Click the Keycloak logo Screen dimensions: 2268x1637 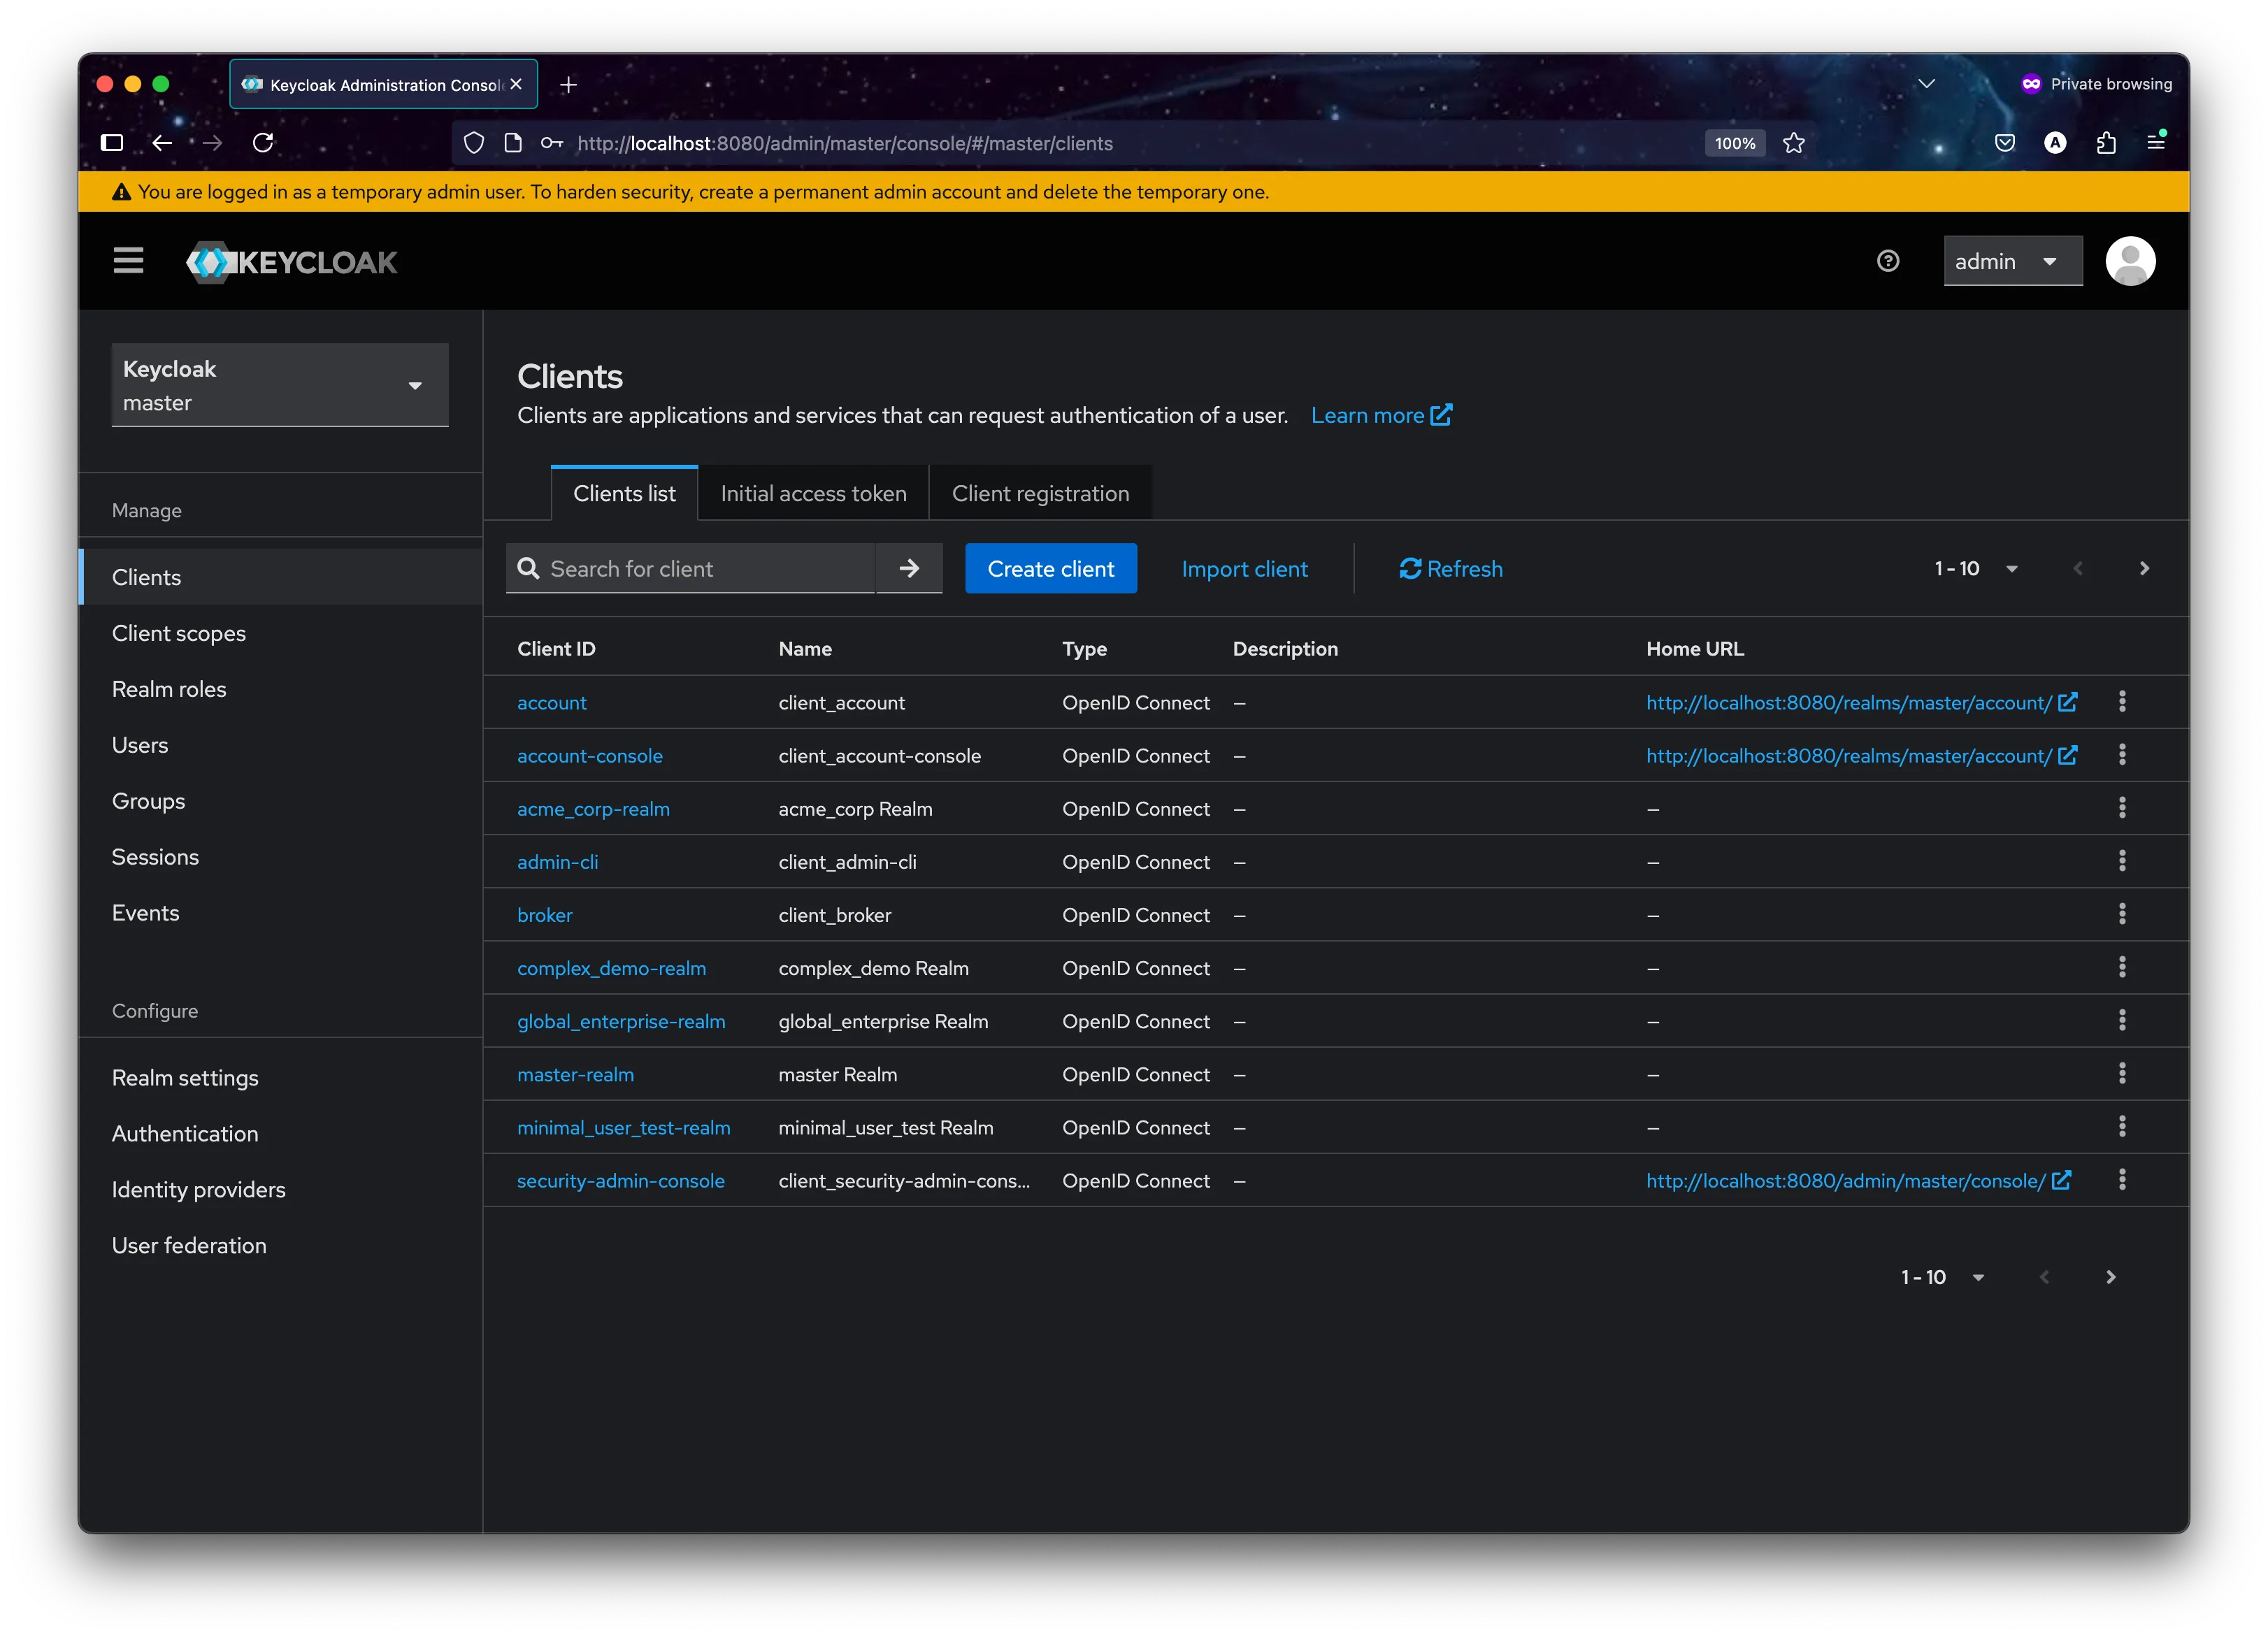[x=291, y=261]
